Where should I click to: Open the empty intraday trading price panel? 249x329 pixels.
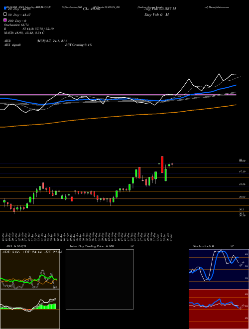pos(100,279)
